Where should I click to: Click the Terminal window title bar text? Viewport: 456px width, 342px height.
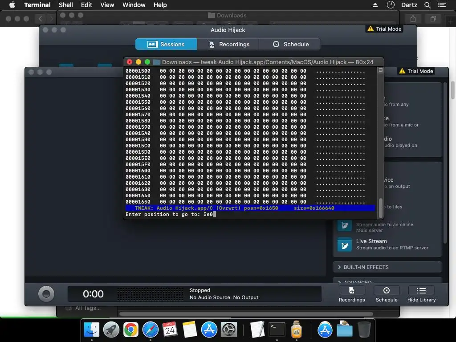268,62
